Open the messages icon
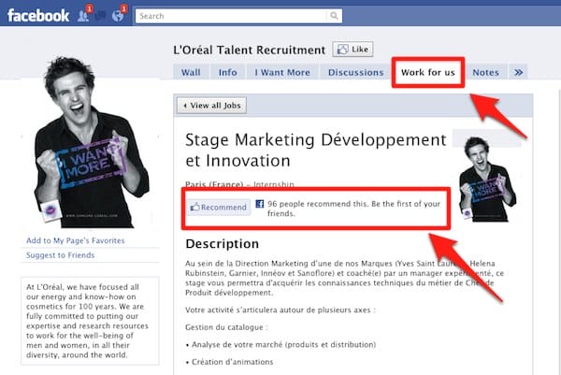The height and width of the screenshot is (375, 561). (99, 16)
